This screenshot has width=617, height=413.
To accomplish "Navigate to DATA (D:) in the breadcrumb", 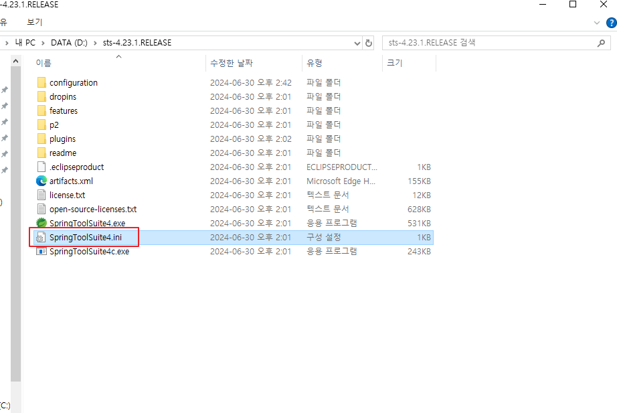I will pos(69,43).
